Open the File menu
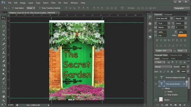The height and width of the screenshot is (107, 191). pos(10,3)
